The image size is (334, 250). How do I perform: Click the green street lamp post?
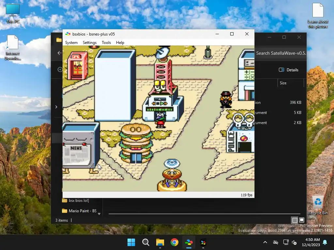click(x=208, y=52)
